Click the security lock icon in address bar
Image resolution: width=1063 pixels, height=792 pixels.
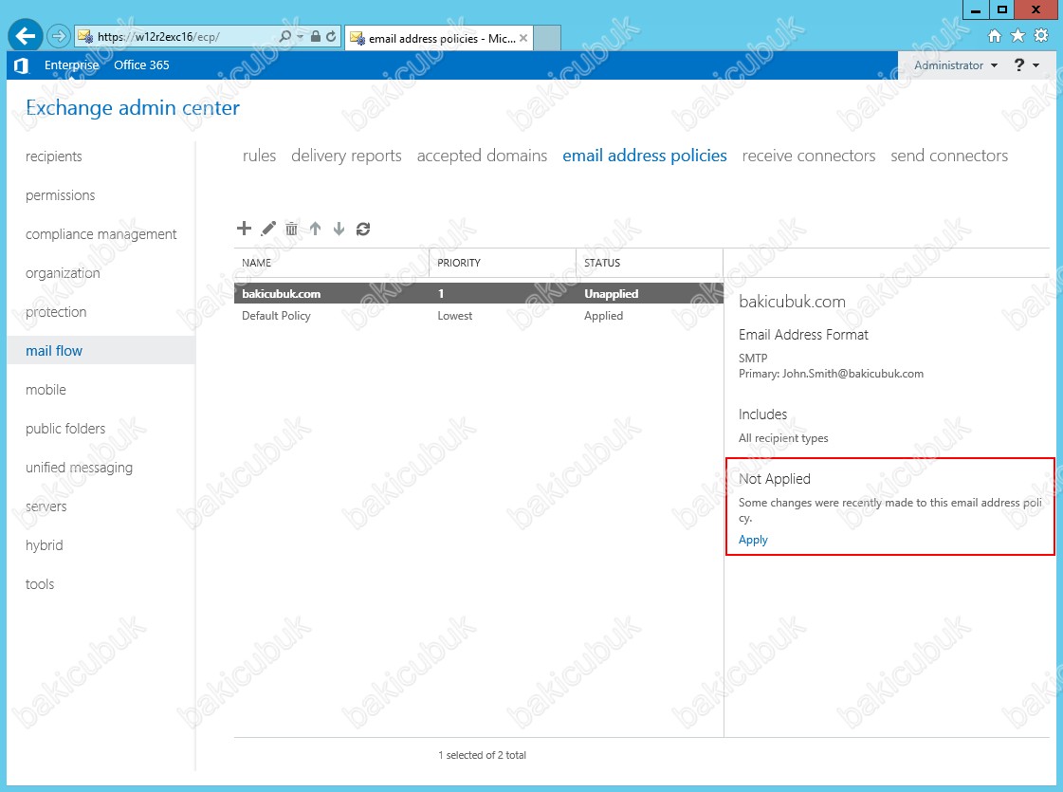point(315,37)
